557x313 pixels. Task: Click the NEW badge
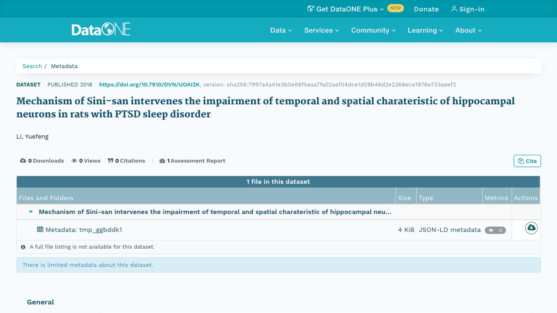[x=396, y=8]
